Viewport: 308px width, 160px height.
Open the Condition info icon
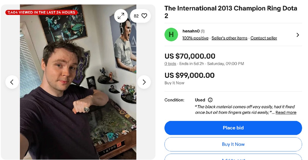[x=210, y=100]
